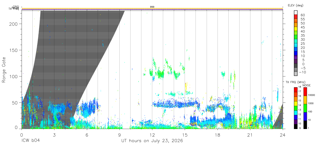Click the "ELEV (deg)" colorbar title
The height and width of the screenshot is (146, 318).
295,5
